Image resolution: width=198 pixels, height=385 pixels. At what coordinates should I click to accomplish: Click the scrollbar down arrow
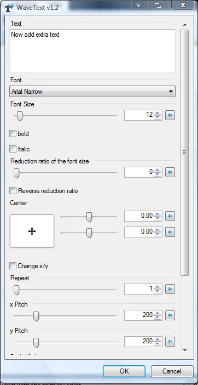(x=185, y=350)
